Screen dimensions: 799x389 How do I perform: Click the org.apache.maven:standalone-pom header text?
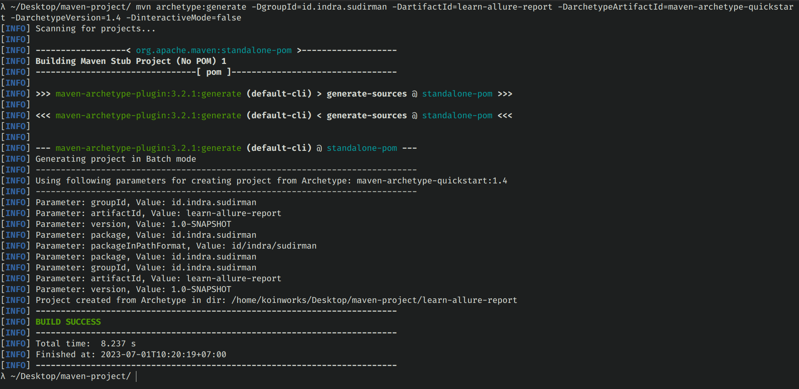point(213,50)
